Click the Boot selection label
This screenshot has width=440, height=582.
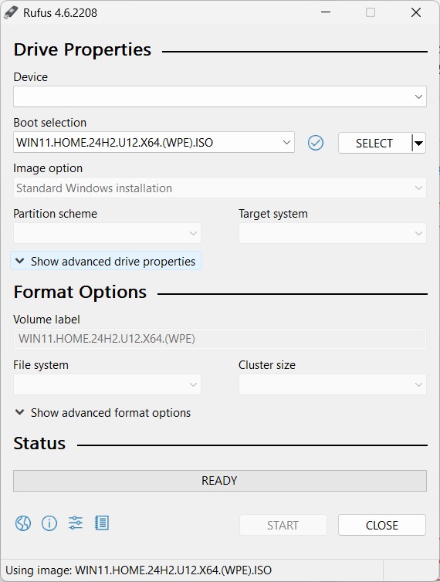pos(49,123)
